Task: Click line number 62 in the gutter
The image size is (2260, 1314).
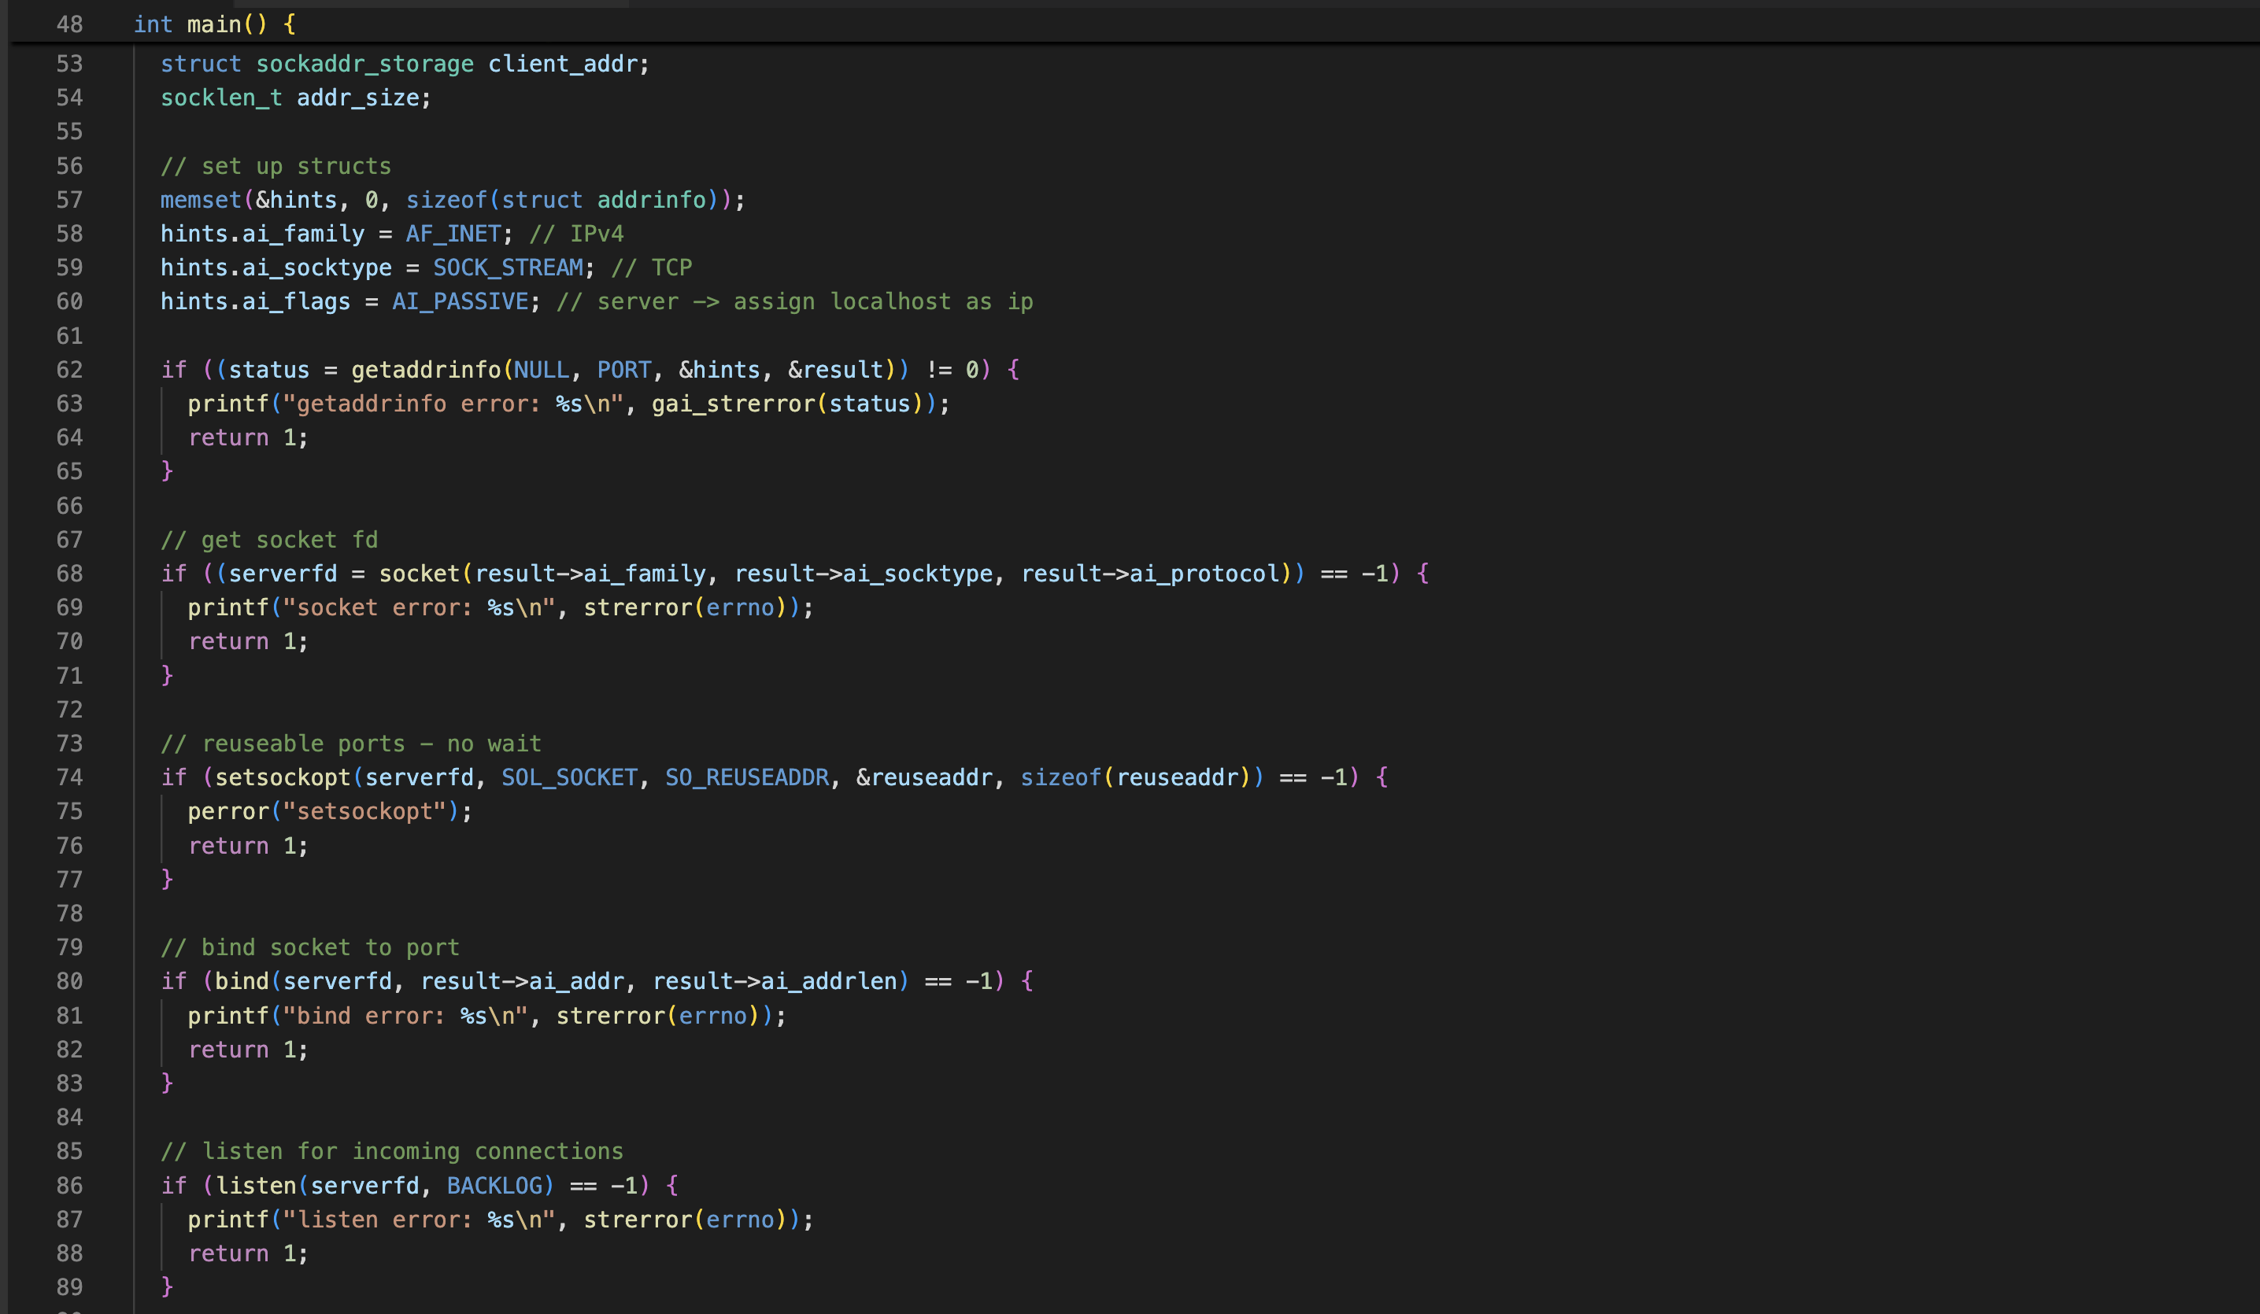Action: click(x=69, y=370)
